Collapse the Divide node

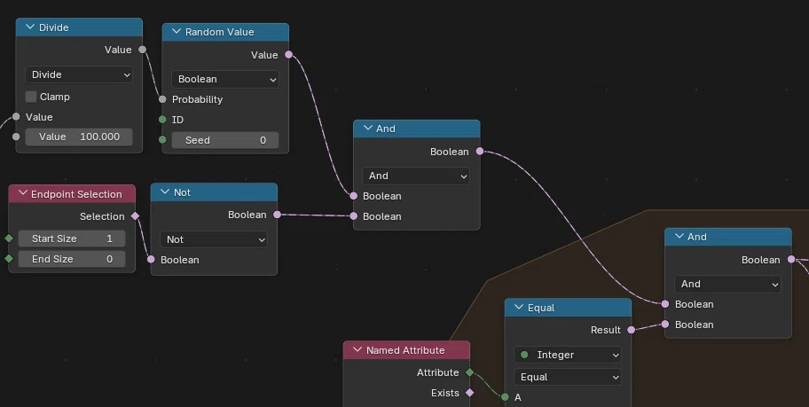tap(30, 27)
